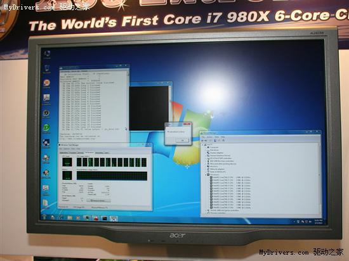Click black console button on the taskbar

click(105, 219)
